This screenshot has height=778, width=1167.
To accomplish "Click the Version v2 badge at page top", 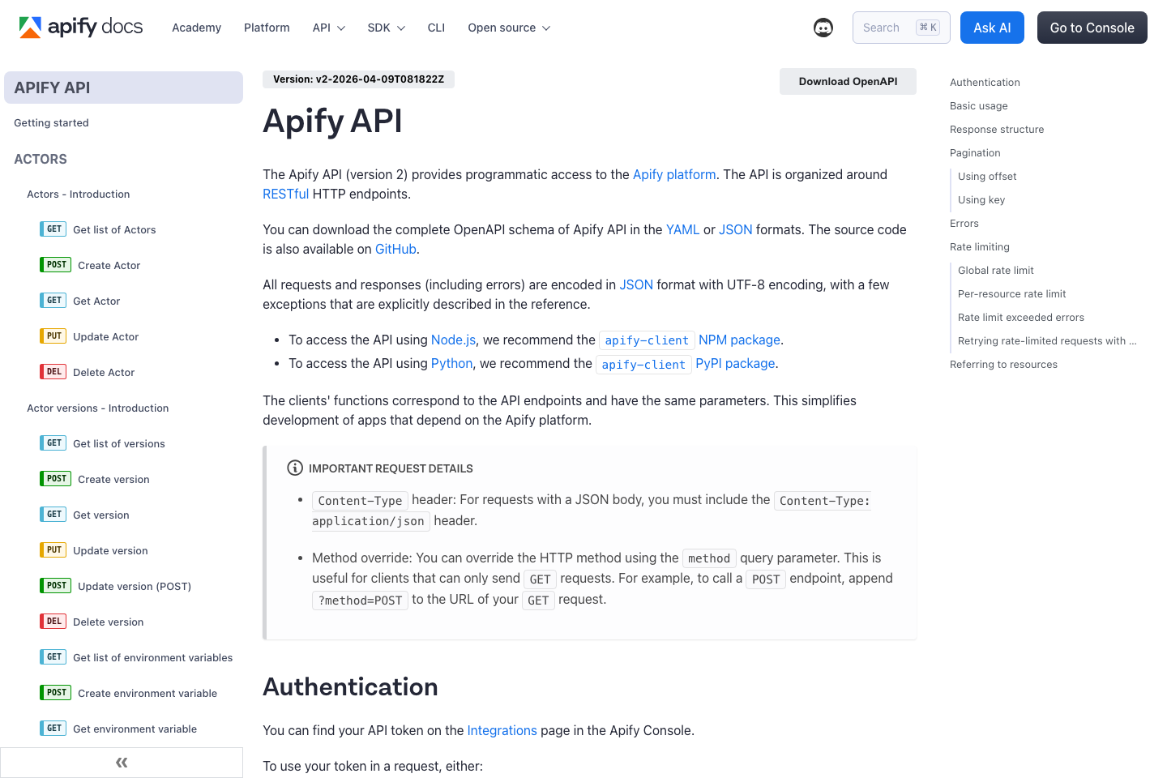I will [358, 79].
